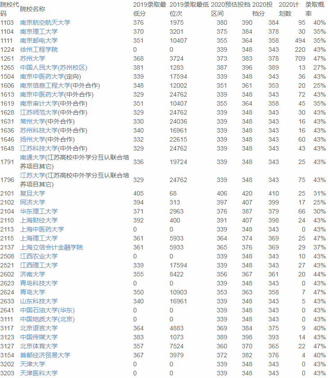328x378 pixels.
Task: Open 徐州工程学院 link
Action: [39, 49]
